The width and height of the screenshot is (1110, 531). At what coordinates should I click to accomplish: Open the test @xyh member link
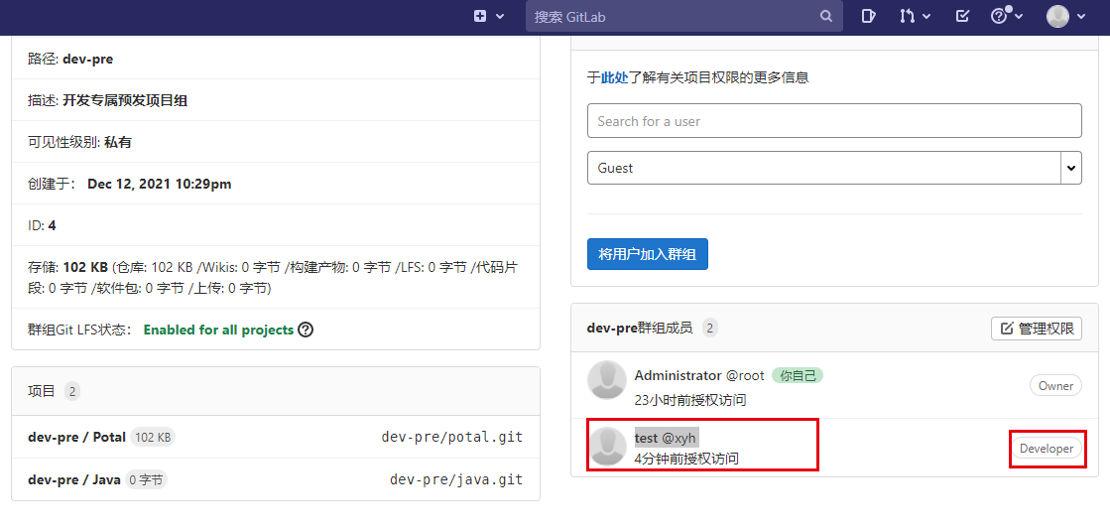(666, 438)
